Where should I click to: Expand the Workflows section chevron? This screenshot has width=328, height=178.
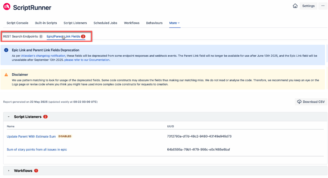click(x=9, y=171)
